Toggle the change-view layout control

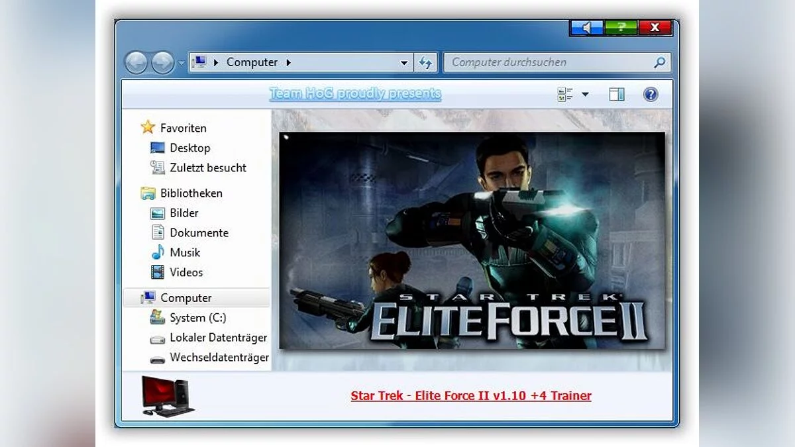[566, 93]
